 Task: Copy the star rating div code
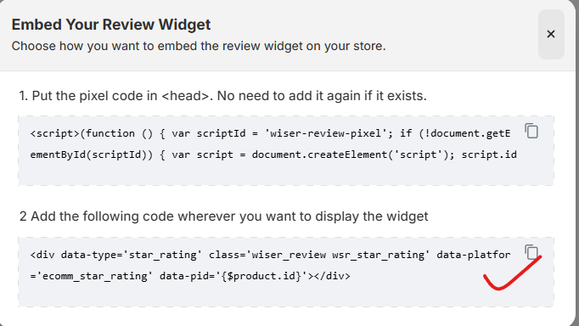531,252
